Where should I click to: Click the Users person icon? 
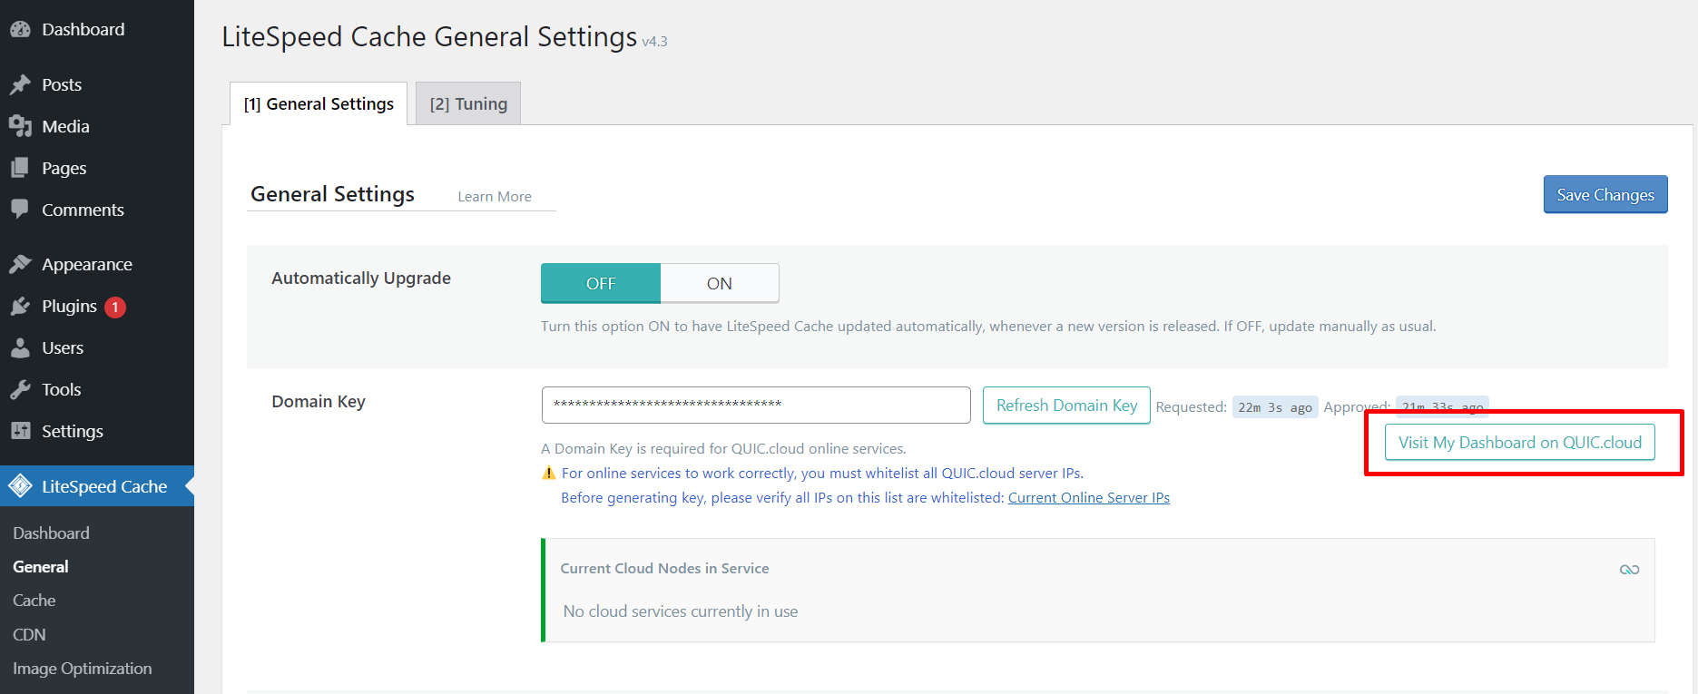tap(20, 347)
